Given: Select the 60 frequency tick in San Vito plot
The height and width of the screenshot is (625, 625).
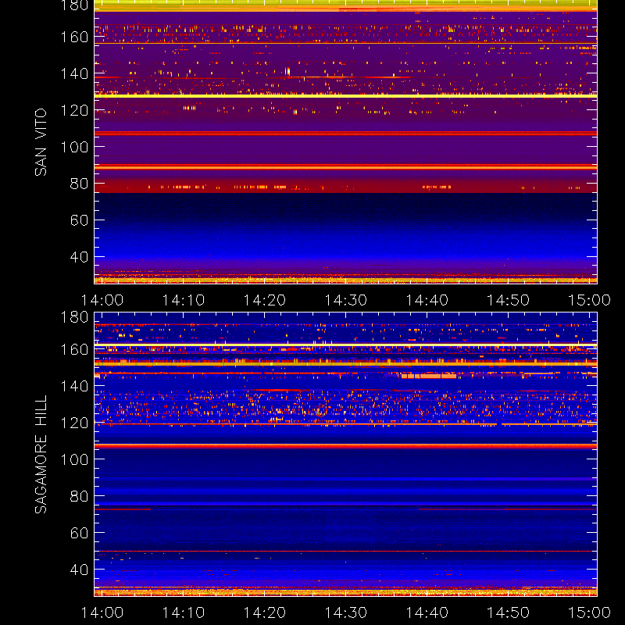Looking at the screenshot, I should pyautogui.click(x=79, y=220).
